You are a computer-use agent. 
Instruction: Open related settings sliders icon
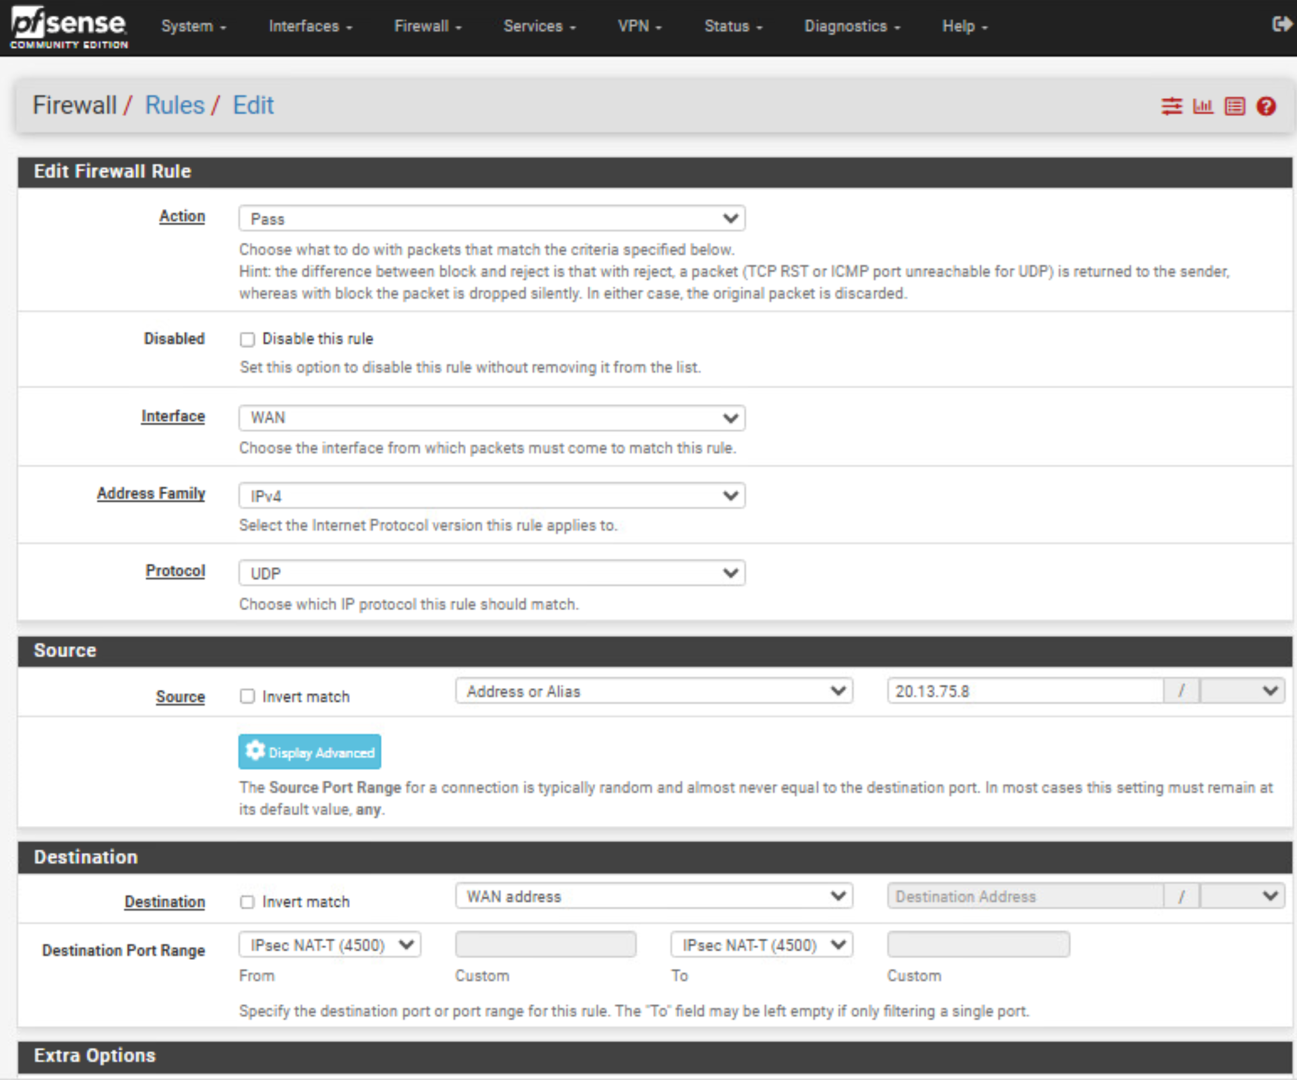1171,106
